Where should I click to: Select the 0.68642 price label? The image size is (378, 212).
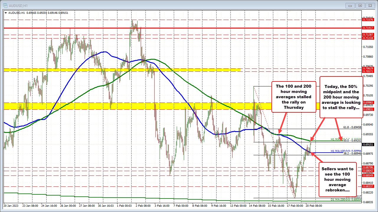[x=368, y=171]
